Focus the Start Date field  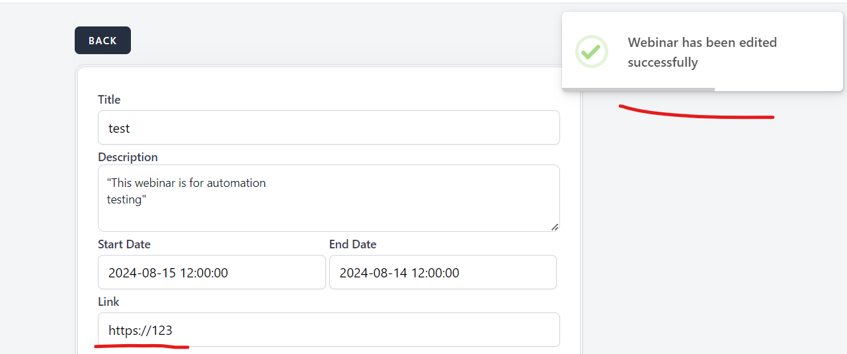[212, 272]
